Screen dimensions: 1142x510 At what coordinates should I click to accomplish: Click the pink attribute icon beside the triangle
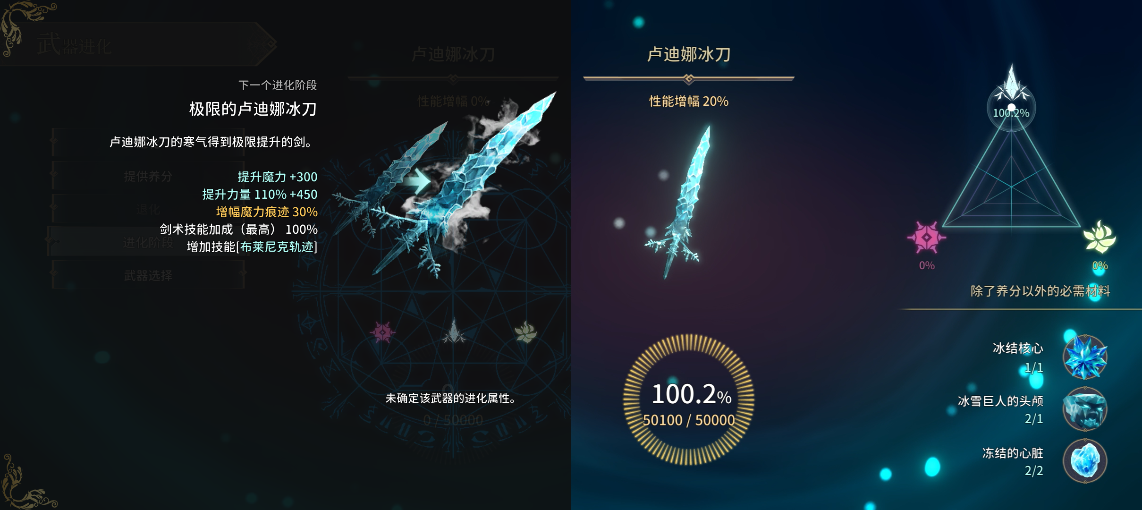tap(926, 237)
